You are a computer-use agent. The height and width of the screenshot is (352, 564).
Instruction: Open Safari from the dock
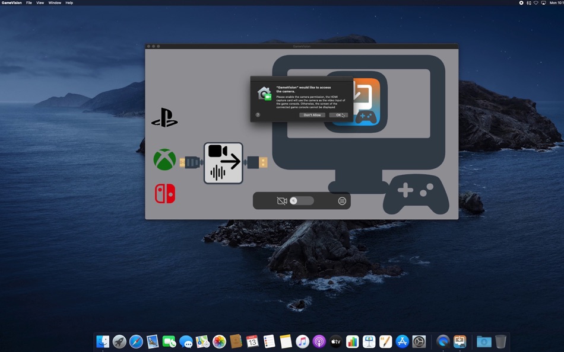[137, 341]
